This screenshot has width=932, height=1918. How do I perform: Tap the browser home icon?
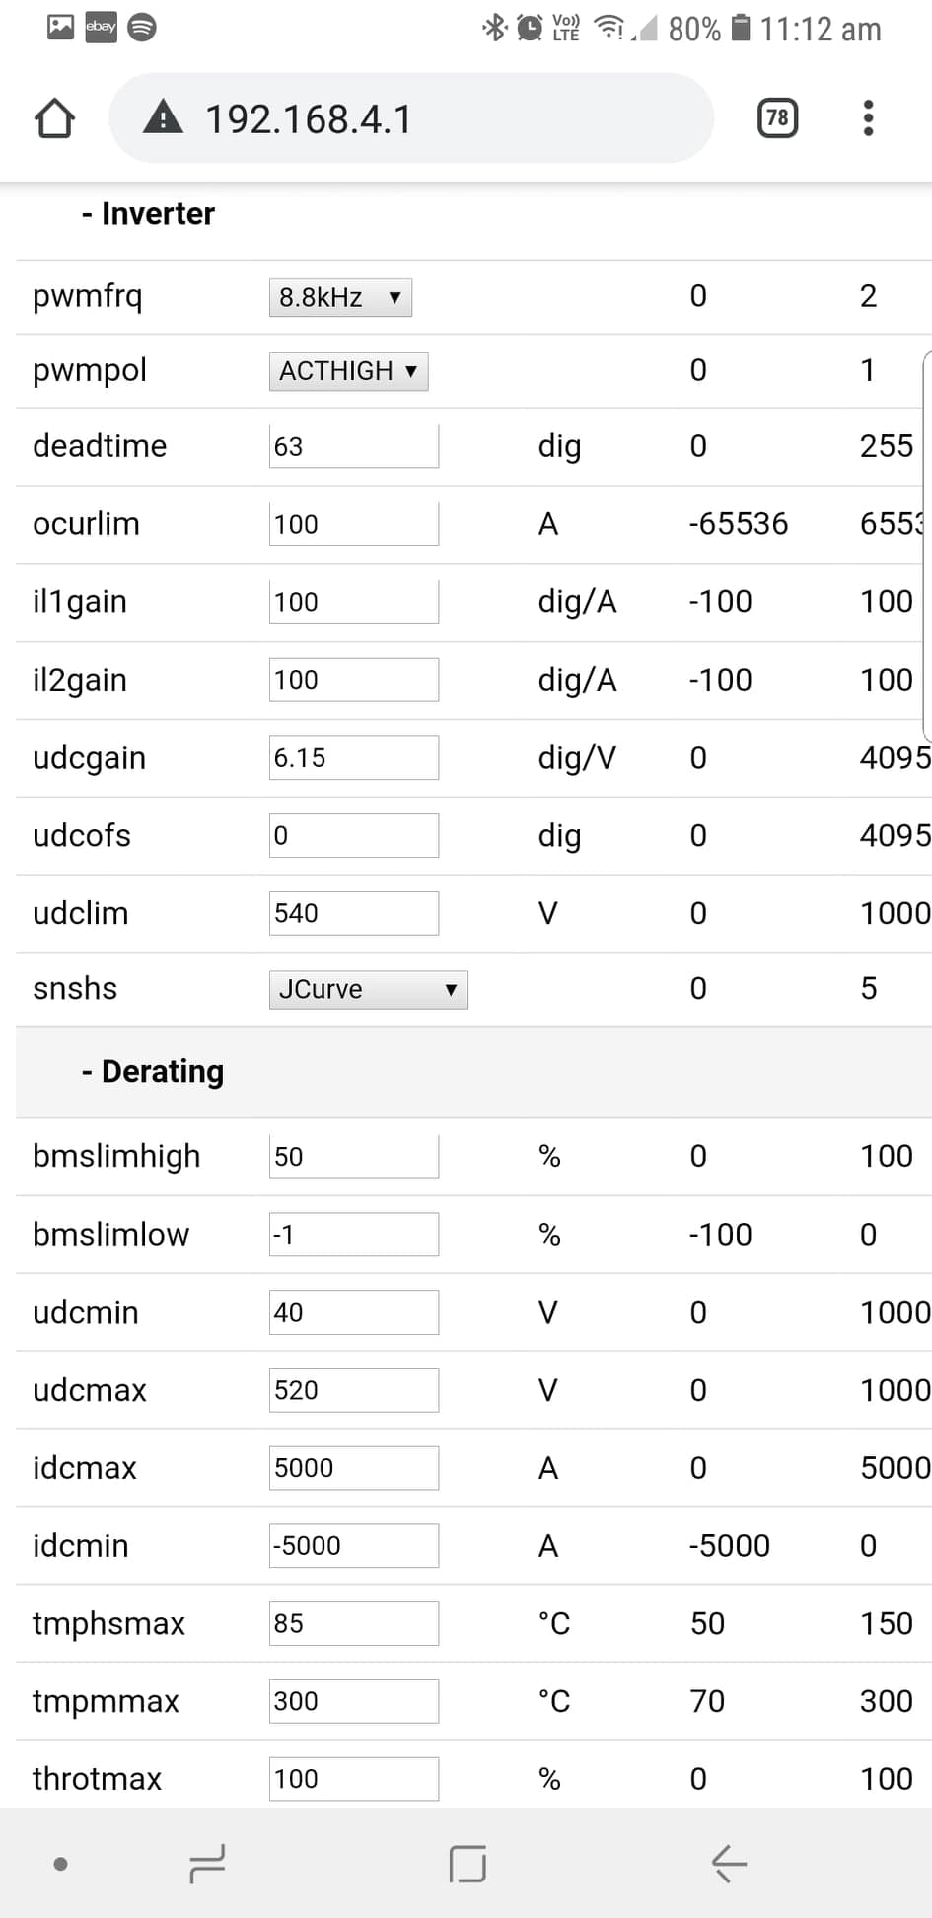(54, 118)
